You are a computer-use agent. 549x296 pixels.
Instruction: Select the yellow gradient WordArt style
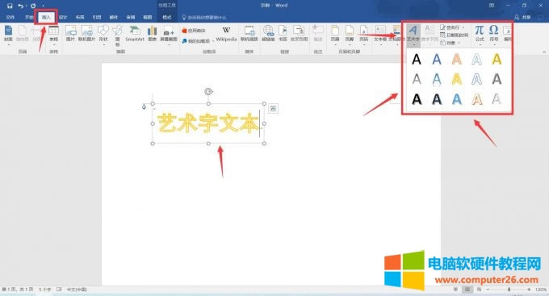[x=457, y=79]
